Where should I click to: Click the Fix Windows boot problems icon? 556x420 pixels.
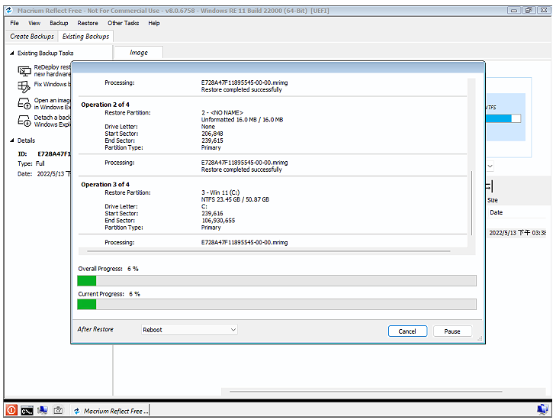pos(24,86)
